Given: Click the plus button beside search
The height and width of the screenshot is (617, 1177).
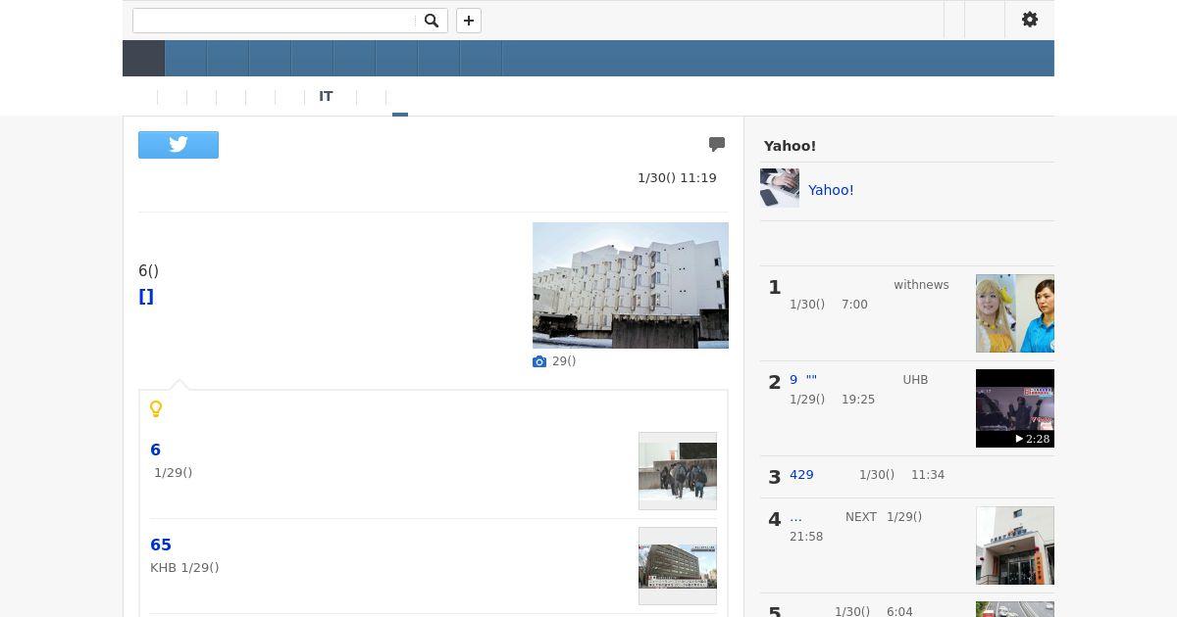Looking at the screenshot, I should (469, 21).
